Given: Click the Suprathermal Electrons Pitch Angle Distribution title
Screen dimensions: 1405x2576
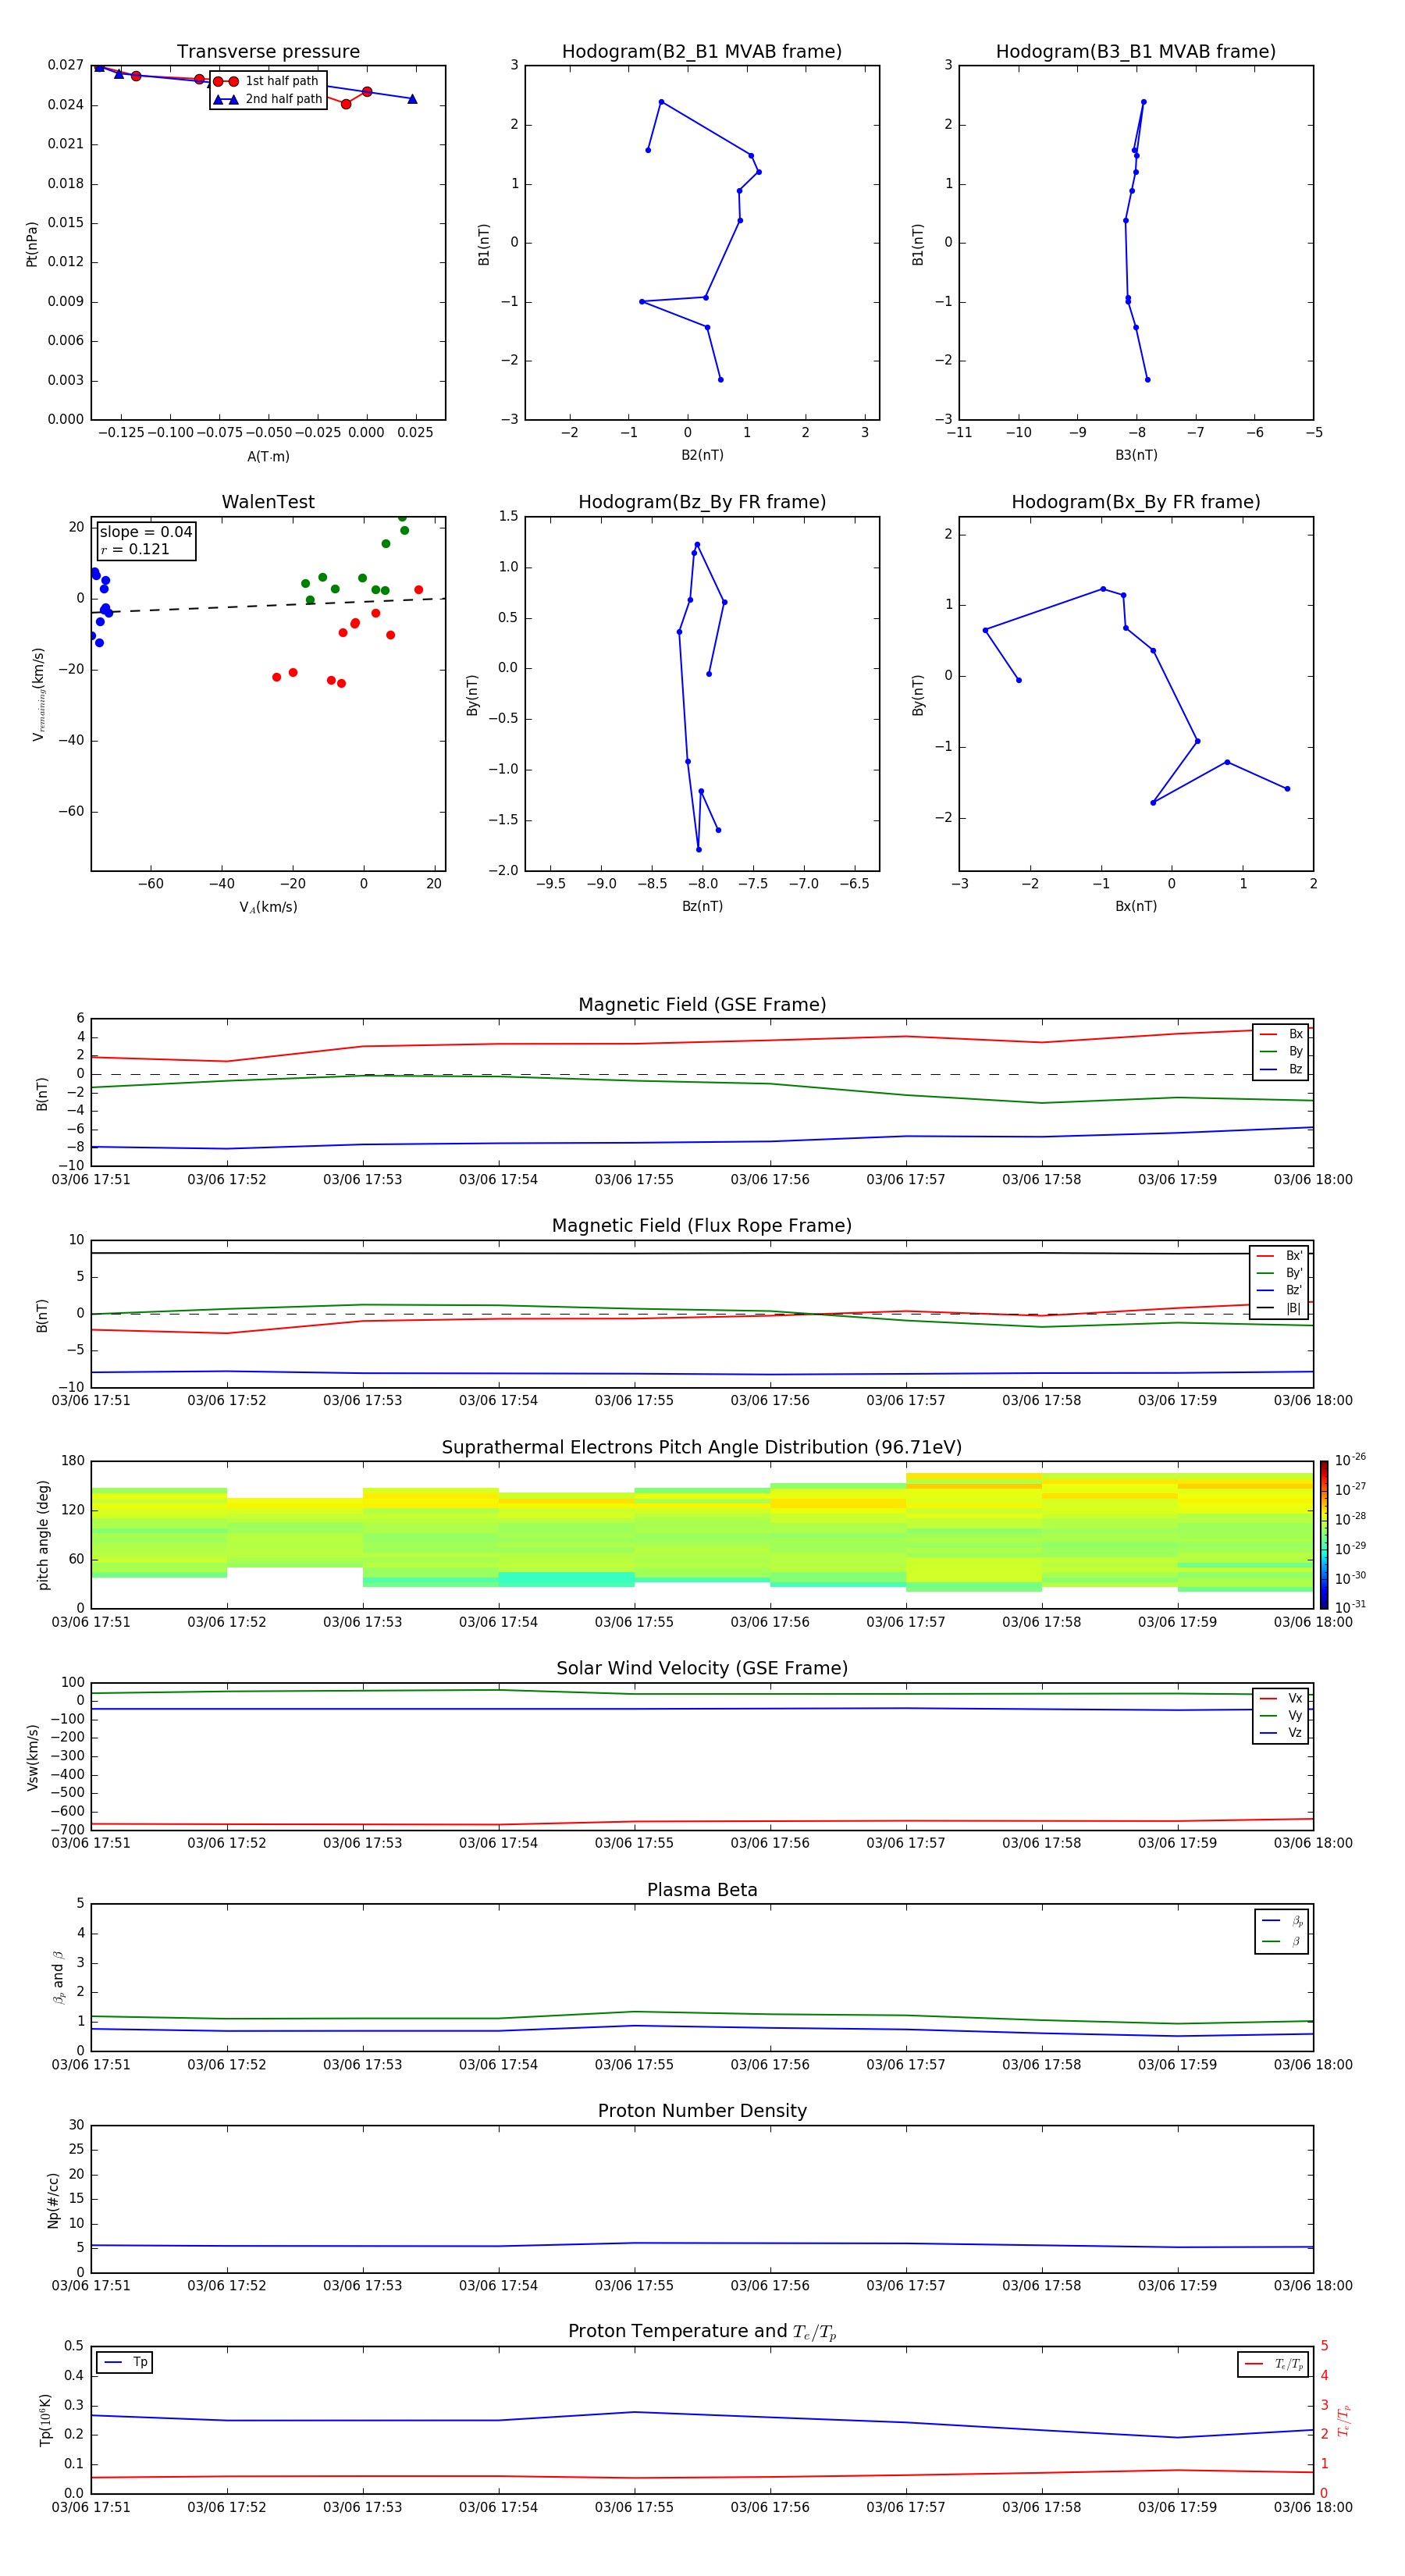Looking at the screenshot, I should (x=702, y=1448).
